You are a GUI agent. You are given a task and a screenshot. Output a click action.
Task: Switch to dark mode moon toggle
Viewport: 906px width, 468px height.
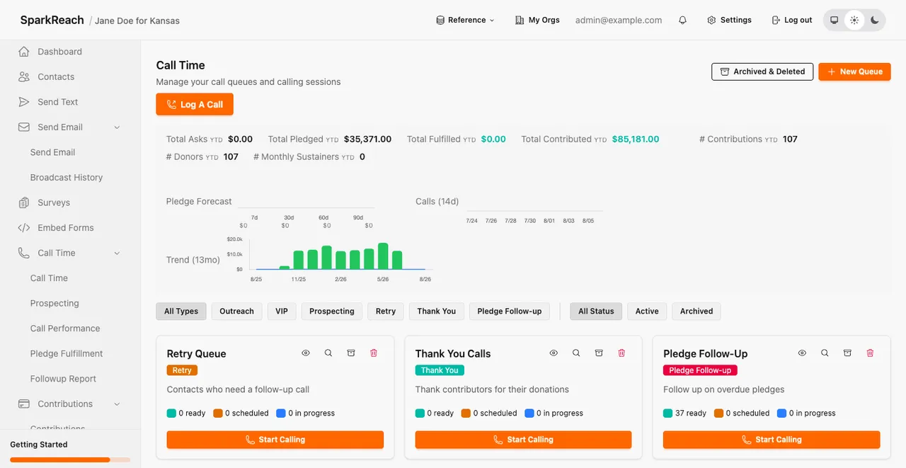pos(875,20)
